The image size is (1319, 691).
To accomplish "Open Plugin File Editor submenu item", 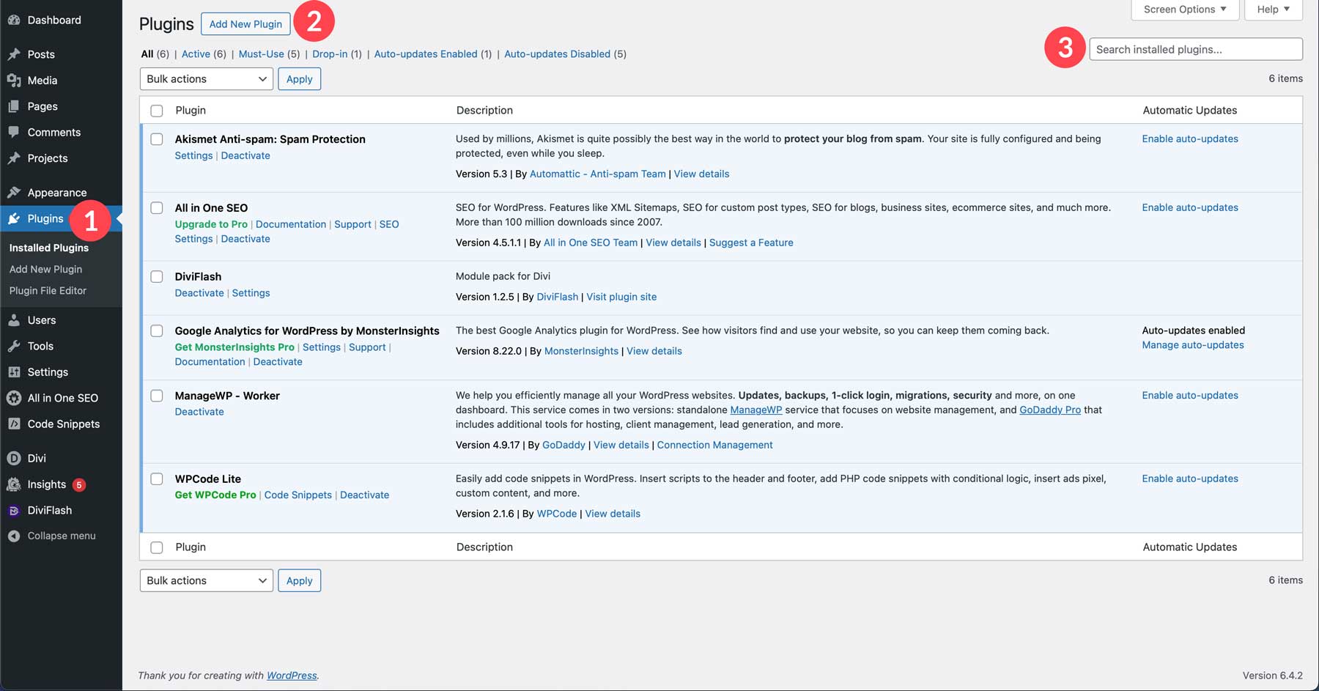I will coord(48,290).
